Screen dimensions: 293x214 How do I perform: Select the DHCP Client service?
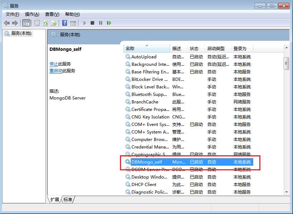tap(188, 184)
